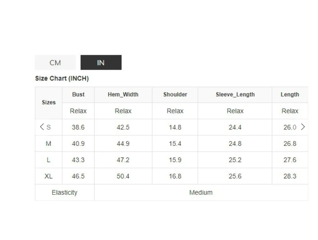The image size is (318, 240).
Task: Click the S size row label
Action: (49, 127)
